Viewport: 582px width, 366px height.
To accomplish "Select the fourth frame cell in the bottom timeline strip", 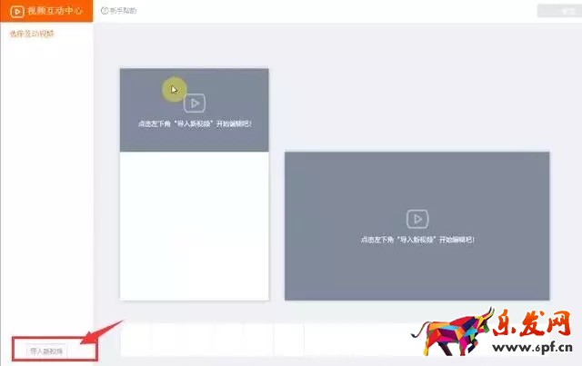I will tap(228, 340).
